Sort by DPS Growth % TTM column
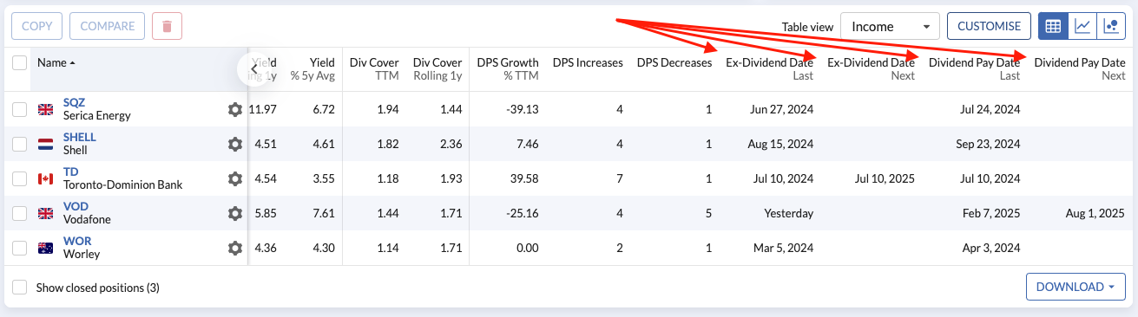 (x=508, y=68)
